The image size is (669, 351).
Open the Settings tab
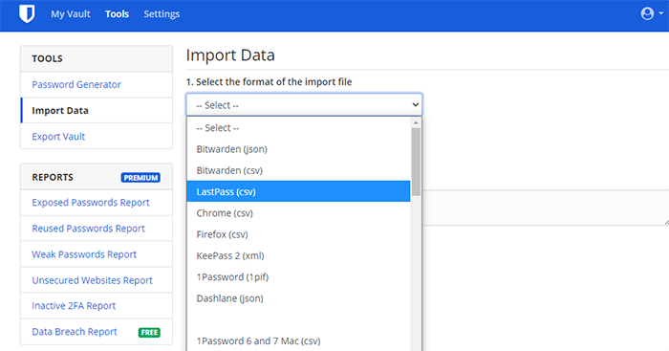162,14
